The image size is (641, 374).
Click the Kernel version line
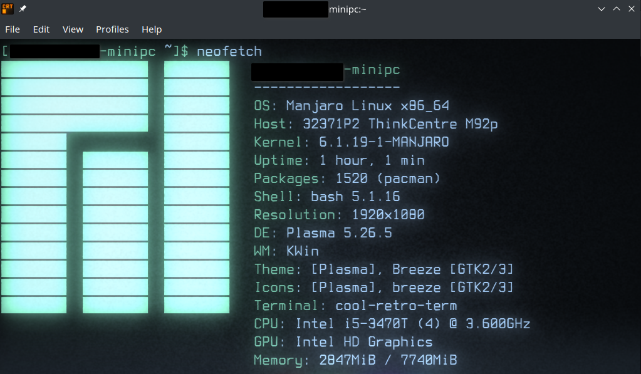point(351,142)
